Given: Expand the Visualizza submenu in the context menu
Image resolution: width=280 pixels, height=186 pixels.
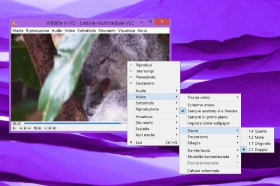Looking at the screenshot, I should [154, 117].
